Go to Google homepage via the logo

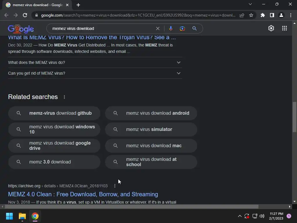tap(21, 28)
